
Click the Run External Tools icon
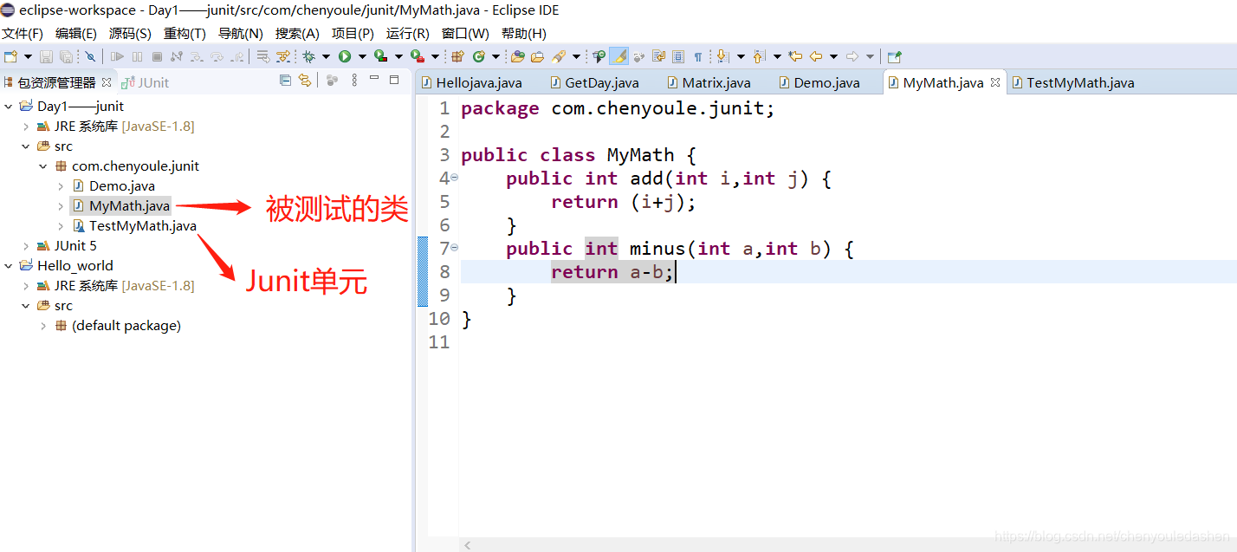tap(417, 56)
